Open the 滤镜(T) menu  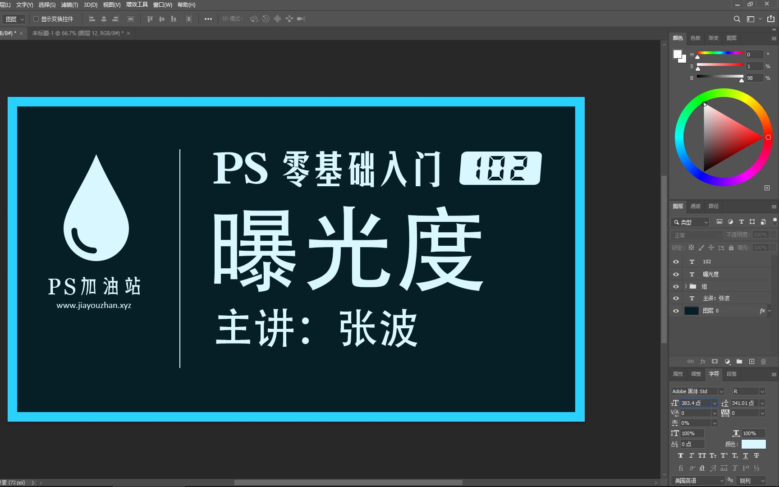click(x=69, y=5)
